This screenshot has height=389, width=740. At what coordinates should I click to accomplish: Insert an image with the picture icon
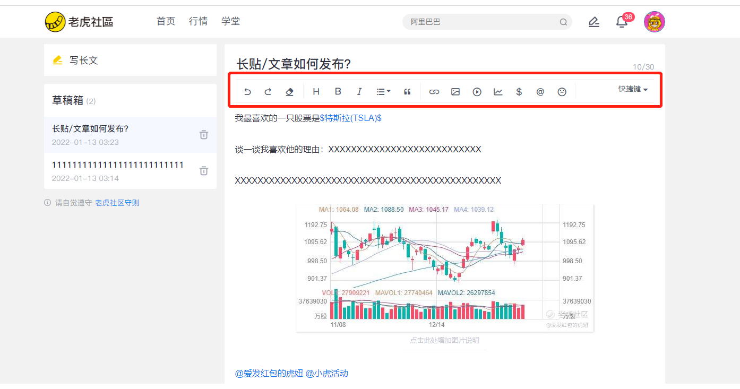[x=455, y=92]
